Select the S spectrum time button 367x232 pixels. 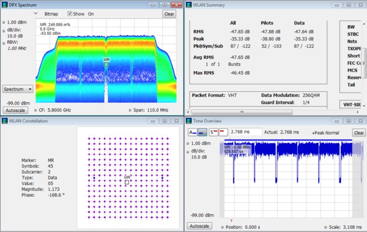click(x=213, y=132)
